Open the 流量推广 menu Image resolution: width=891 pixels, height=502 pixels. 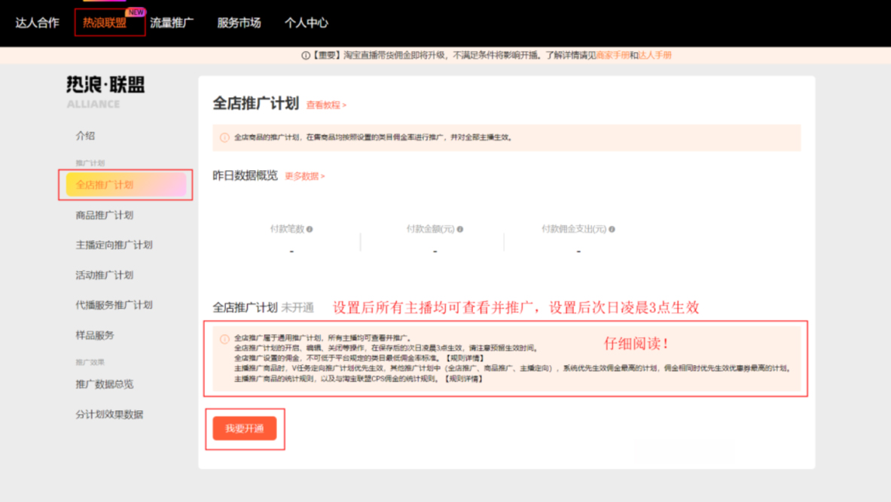point(172,23)
